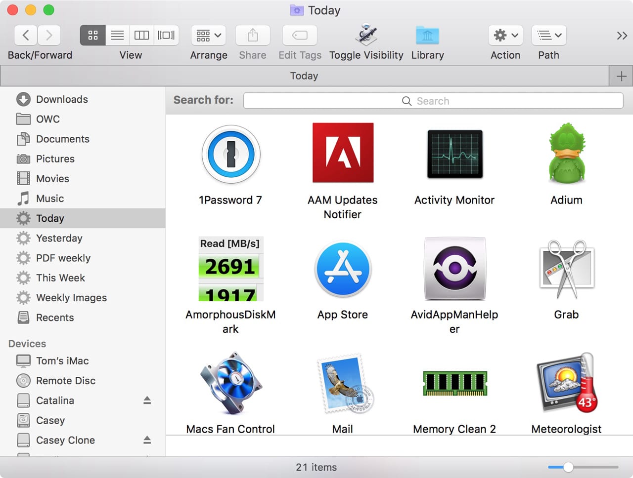Screen dimensions: 633x478
Task: Open the OWC folder in sidebar
Action: coord(83,119)
